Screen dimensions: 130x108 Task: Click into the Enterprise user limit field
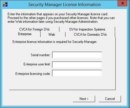point(77,65)
